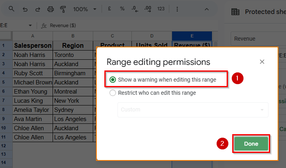Select the paint format roller icon

click(63, 9)
